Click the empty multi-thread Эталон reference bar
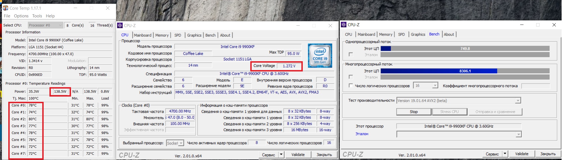Image resolution: width=563 pixels, height=160 pixels. (465, 77)
